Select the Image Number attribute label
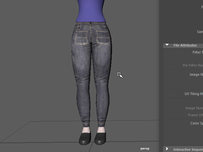 point(194,108)
